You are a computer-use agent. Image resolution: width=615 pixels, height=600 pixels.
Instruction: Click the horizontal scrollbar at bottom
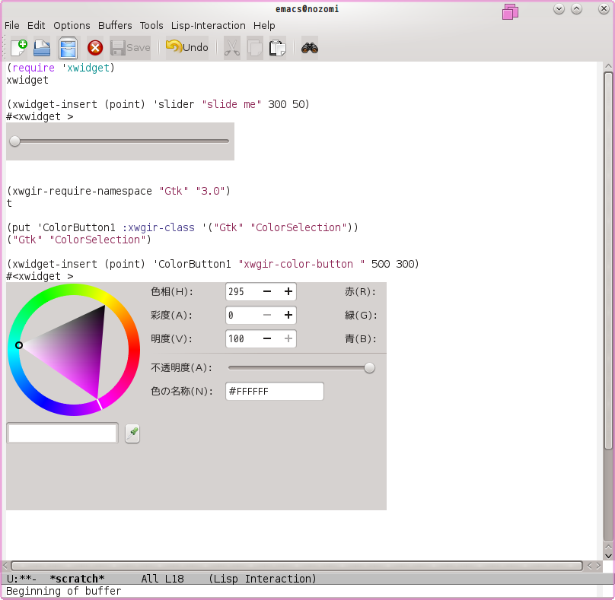click(297, 566)
